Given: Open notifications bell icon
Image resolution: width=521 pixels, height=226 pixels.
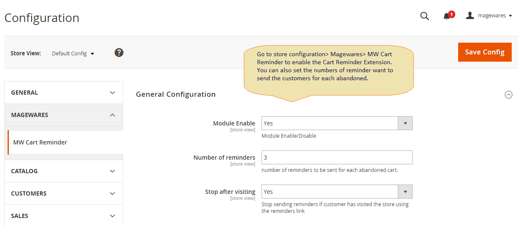Looking at the screenshot, I should click(x=446, y=16).
